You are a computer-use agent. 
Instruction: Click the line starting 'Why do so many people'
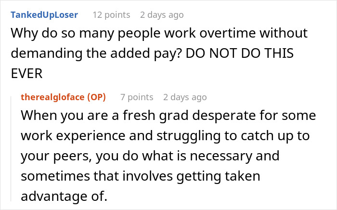click(x=159, y=35)
